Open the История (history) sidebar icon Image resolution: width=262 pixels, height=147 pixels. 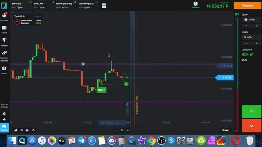coord(4,16)
